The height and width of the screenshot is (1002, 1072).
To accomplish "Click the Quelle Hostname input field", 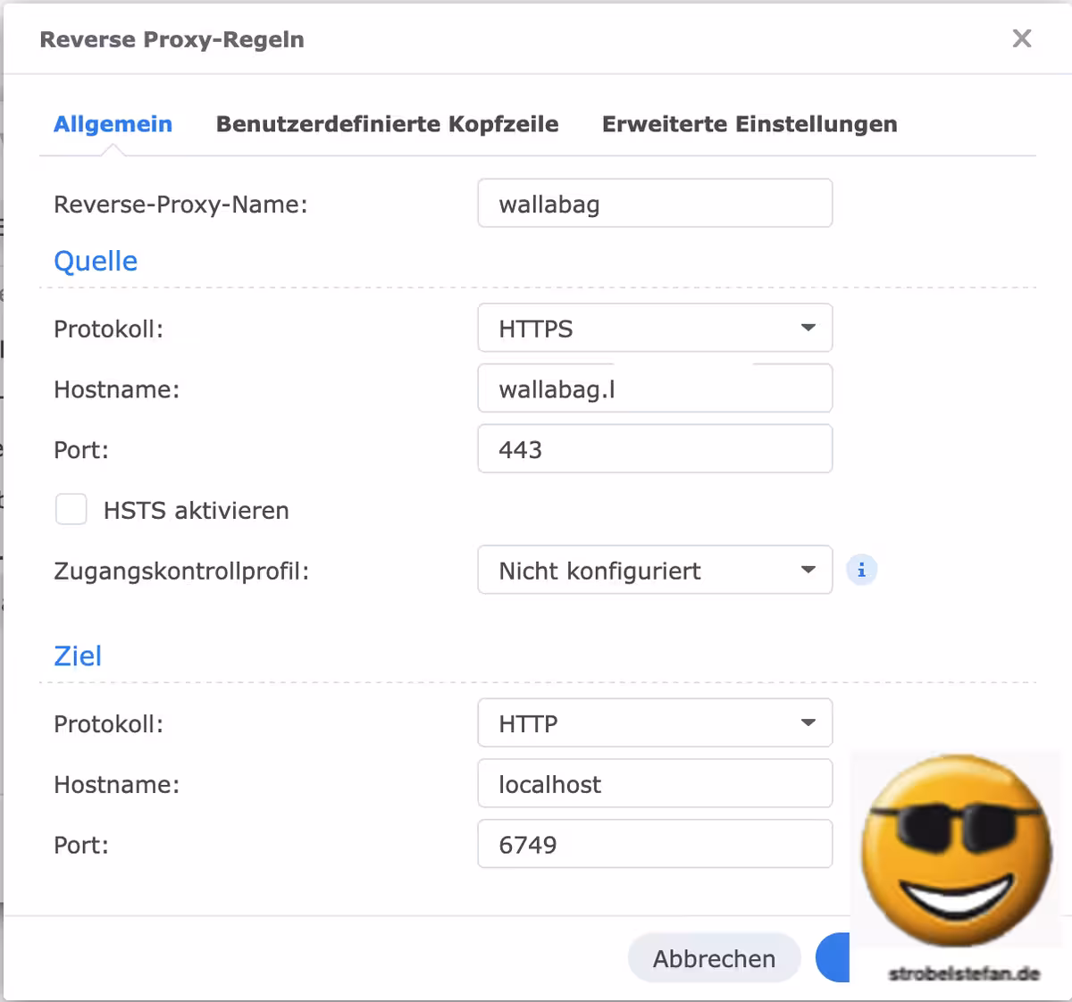I will (655, 389).
